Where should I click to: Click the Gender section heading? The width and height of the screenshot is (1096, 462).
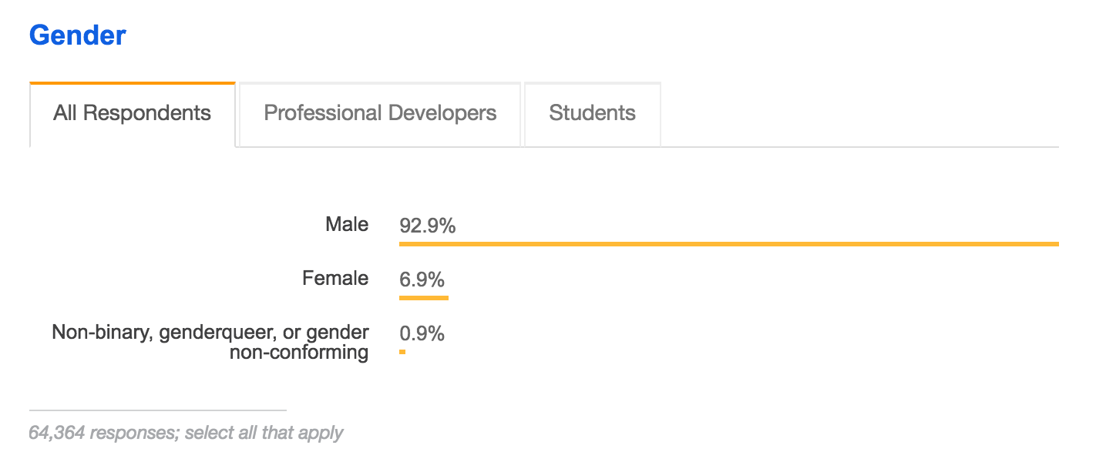pyautogui.click(x=77, y=35)
